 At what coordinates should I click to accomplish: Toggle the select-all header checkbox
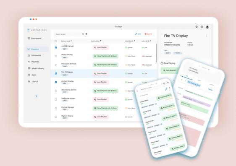(56, 41)
